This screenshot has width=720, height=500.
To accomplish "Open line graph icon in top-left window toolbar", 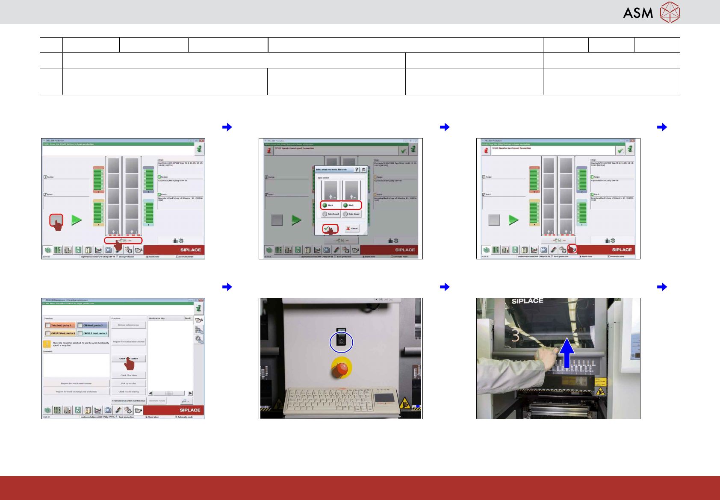I will coord(98,250).
